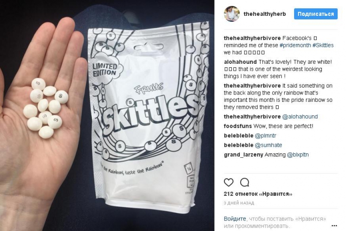Viewport: 346px width, 231px height.
Task: Open the #Skittles hashtag link
Action: pos(323,46)
